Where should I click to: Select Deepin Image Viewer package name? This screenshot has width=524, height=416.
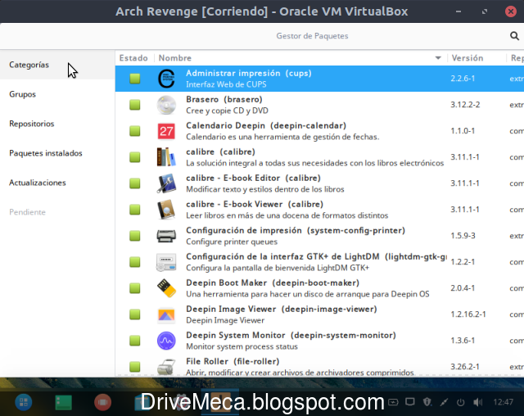282,309
